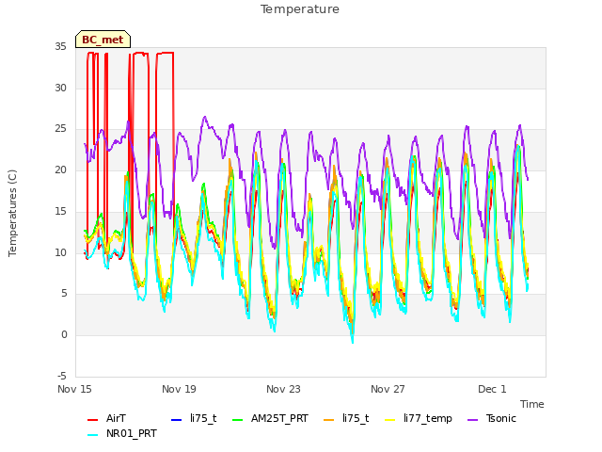The height and width of the screenshot is (452, 602).
Task: Toggle the AirT legend entry
Action: pos(106,418)
